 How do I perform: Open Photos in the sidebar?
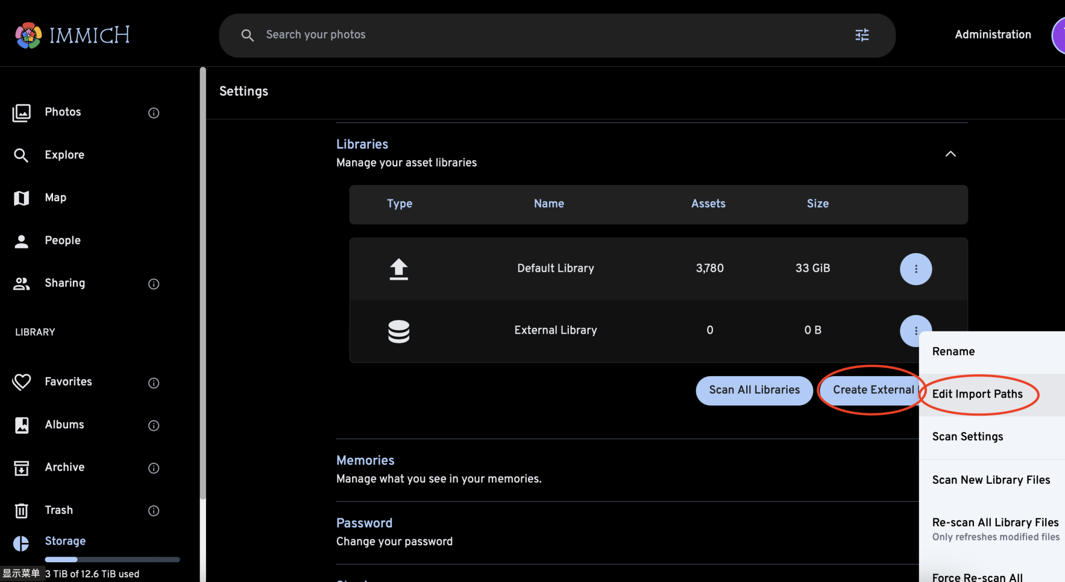tap(62, 112)
